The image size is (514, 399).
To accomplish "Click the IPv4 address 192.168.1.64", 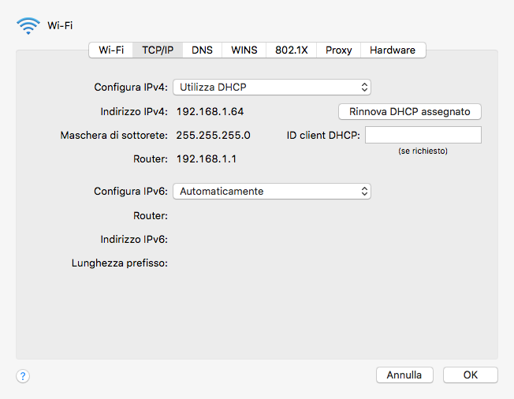I will tap(210, 112).
